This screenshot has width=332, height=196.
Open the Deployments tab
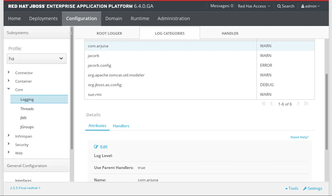tap(43, 19)
